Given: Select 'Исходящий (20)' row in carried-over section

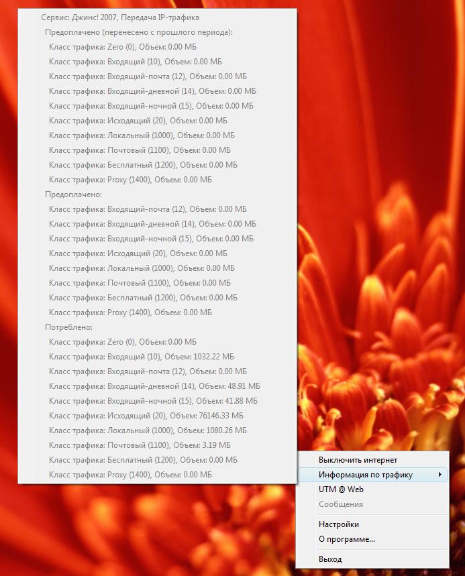Looking at the screenshot, I should pos(157,121).
